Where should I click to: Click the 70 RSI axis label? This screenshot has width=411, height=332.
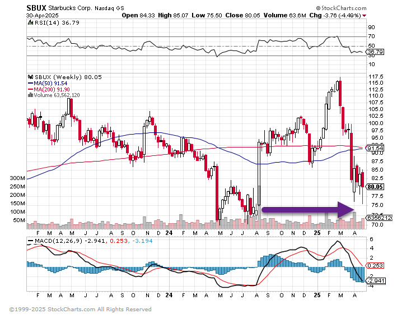click(x=371, y=36)
